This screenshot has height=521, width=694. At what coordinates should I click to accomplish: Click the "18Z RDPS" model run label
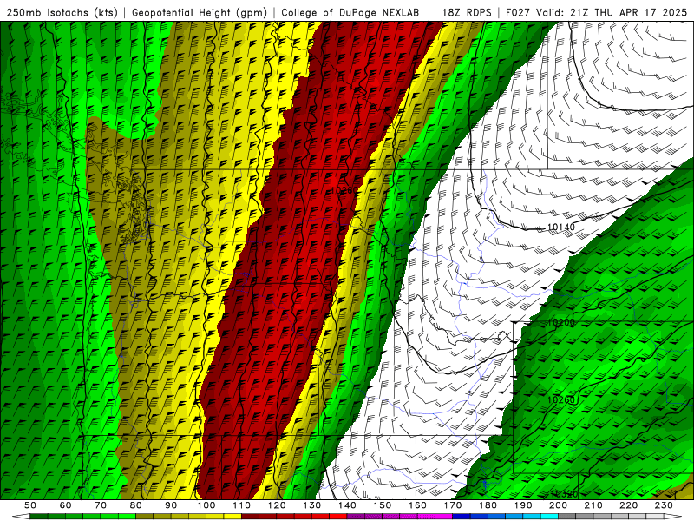(467, 12)
